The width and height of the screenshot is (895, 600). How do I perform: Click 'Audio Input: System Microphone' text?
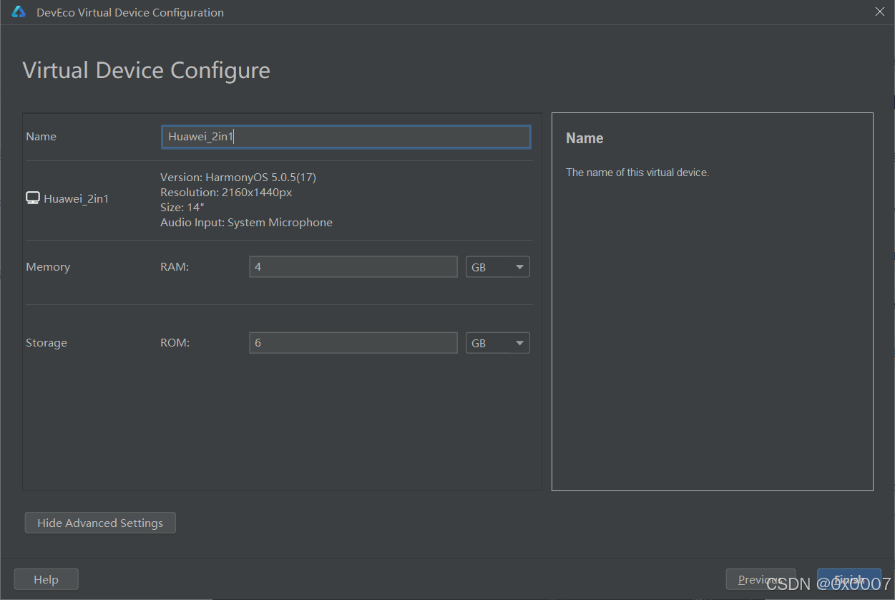tap(246, 222)
